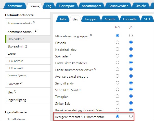Viewport: 154px width, 121px height.
Task: Open the SFO ansatt role
Action: [x=15, y=68]
